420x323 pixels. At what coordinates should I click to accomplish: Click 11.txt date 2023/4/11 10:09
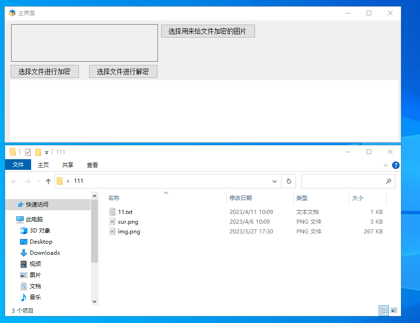coord(251,212)
